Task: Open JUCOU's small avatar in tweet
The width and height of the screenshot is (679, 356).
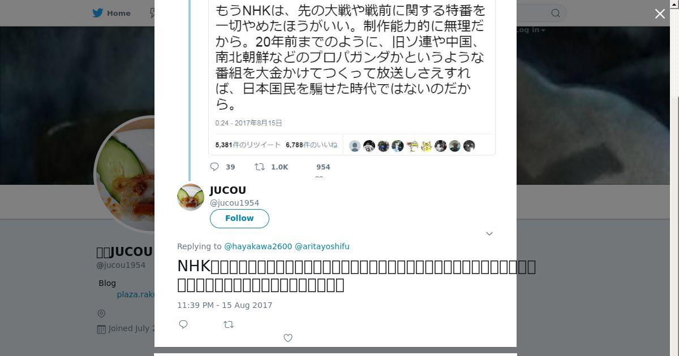Action: point(191,197)
